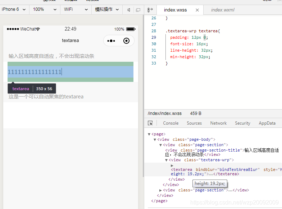
Task: Switch to the index.wxss tab
Action: tap(175, 10)
